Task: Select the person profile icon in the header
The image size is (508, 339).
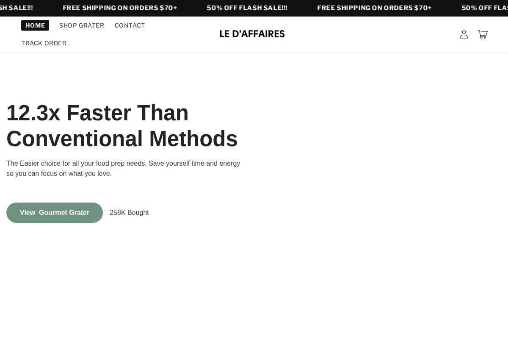Action: click(x=464, y=34)
